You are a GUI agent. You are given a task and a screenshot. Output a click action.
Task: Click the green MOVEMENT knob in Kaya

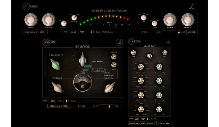click(56, 64)
